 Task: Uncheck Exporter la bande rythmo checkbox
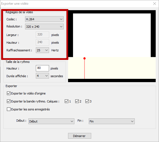9,101
